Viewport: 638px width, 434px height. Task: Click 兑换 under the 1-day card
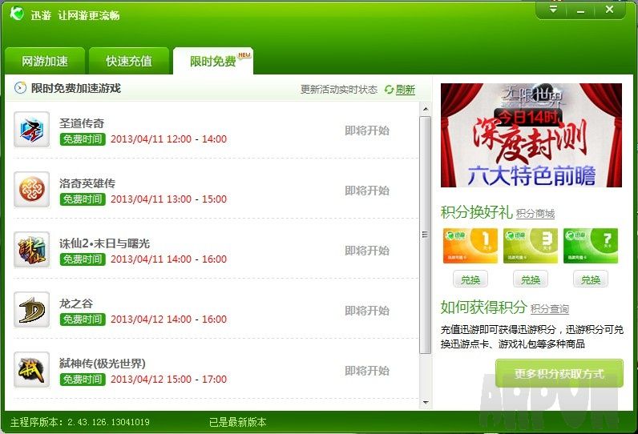(470, 279)
